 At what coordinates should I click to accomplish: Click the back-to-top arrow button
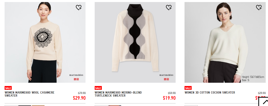[264, 102]
